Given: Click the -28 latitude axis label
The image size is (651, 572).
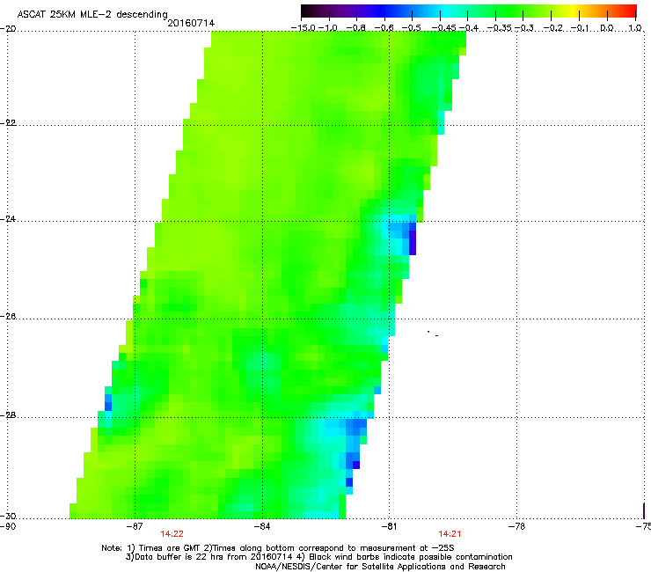Looking at the screenshot, I should tap(8, 415).
